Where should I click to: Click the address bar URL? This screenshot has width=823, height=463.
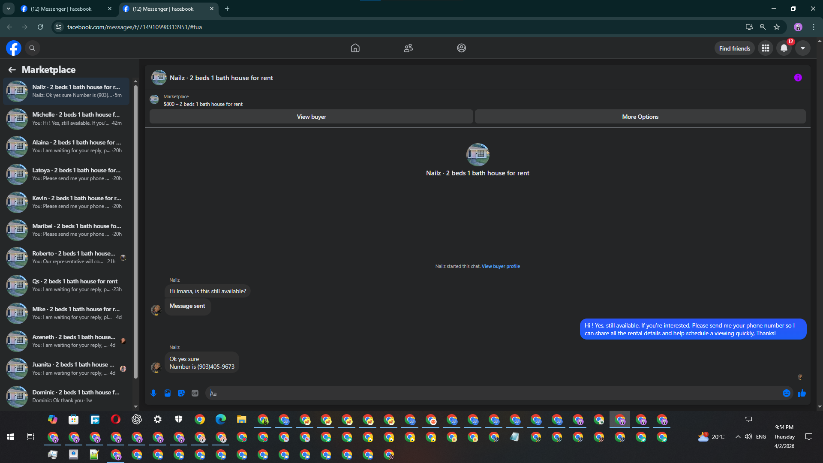point(135,27)
